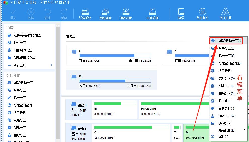
Task: Click the 放弃 (discard) toolbar icon
Action: click(31, 14)
